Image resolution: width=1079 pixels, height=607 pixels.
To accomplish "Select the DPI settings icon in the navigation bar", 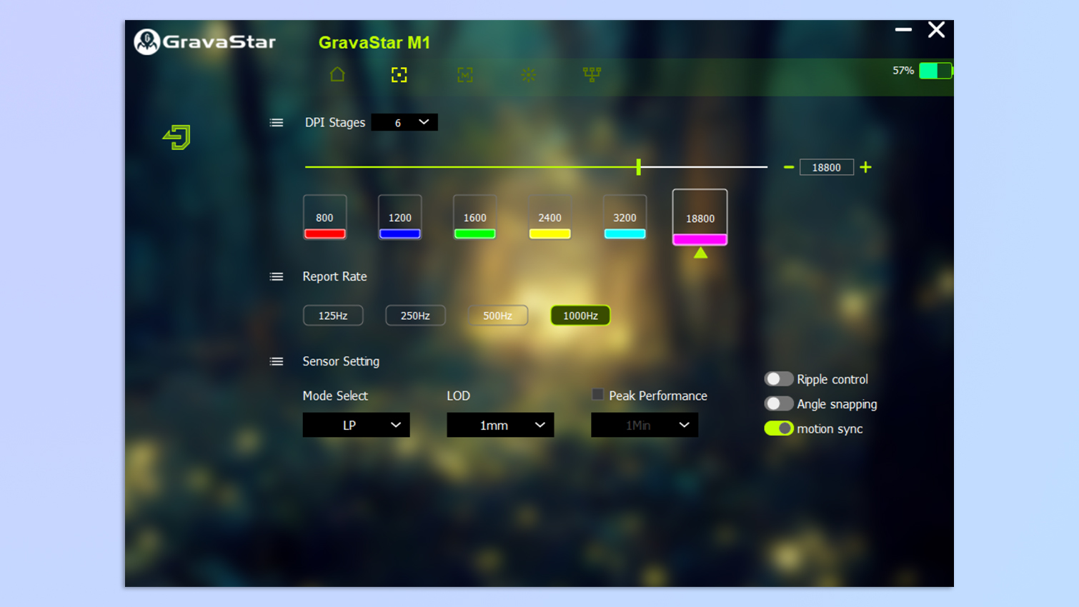I will coord(399,74).
